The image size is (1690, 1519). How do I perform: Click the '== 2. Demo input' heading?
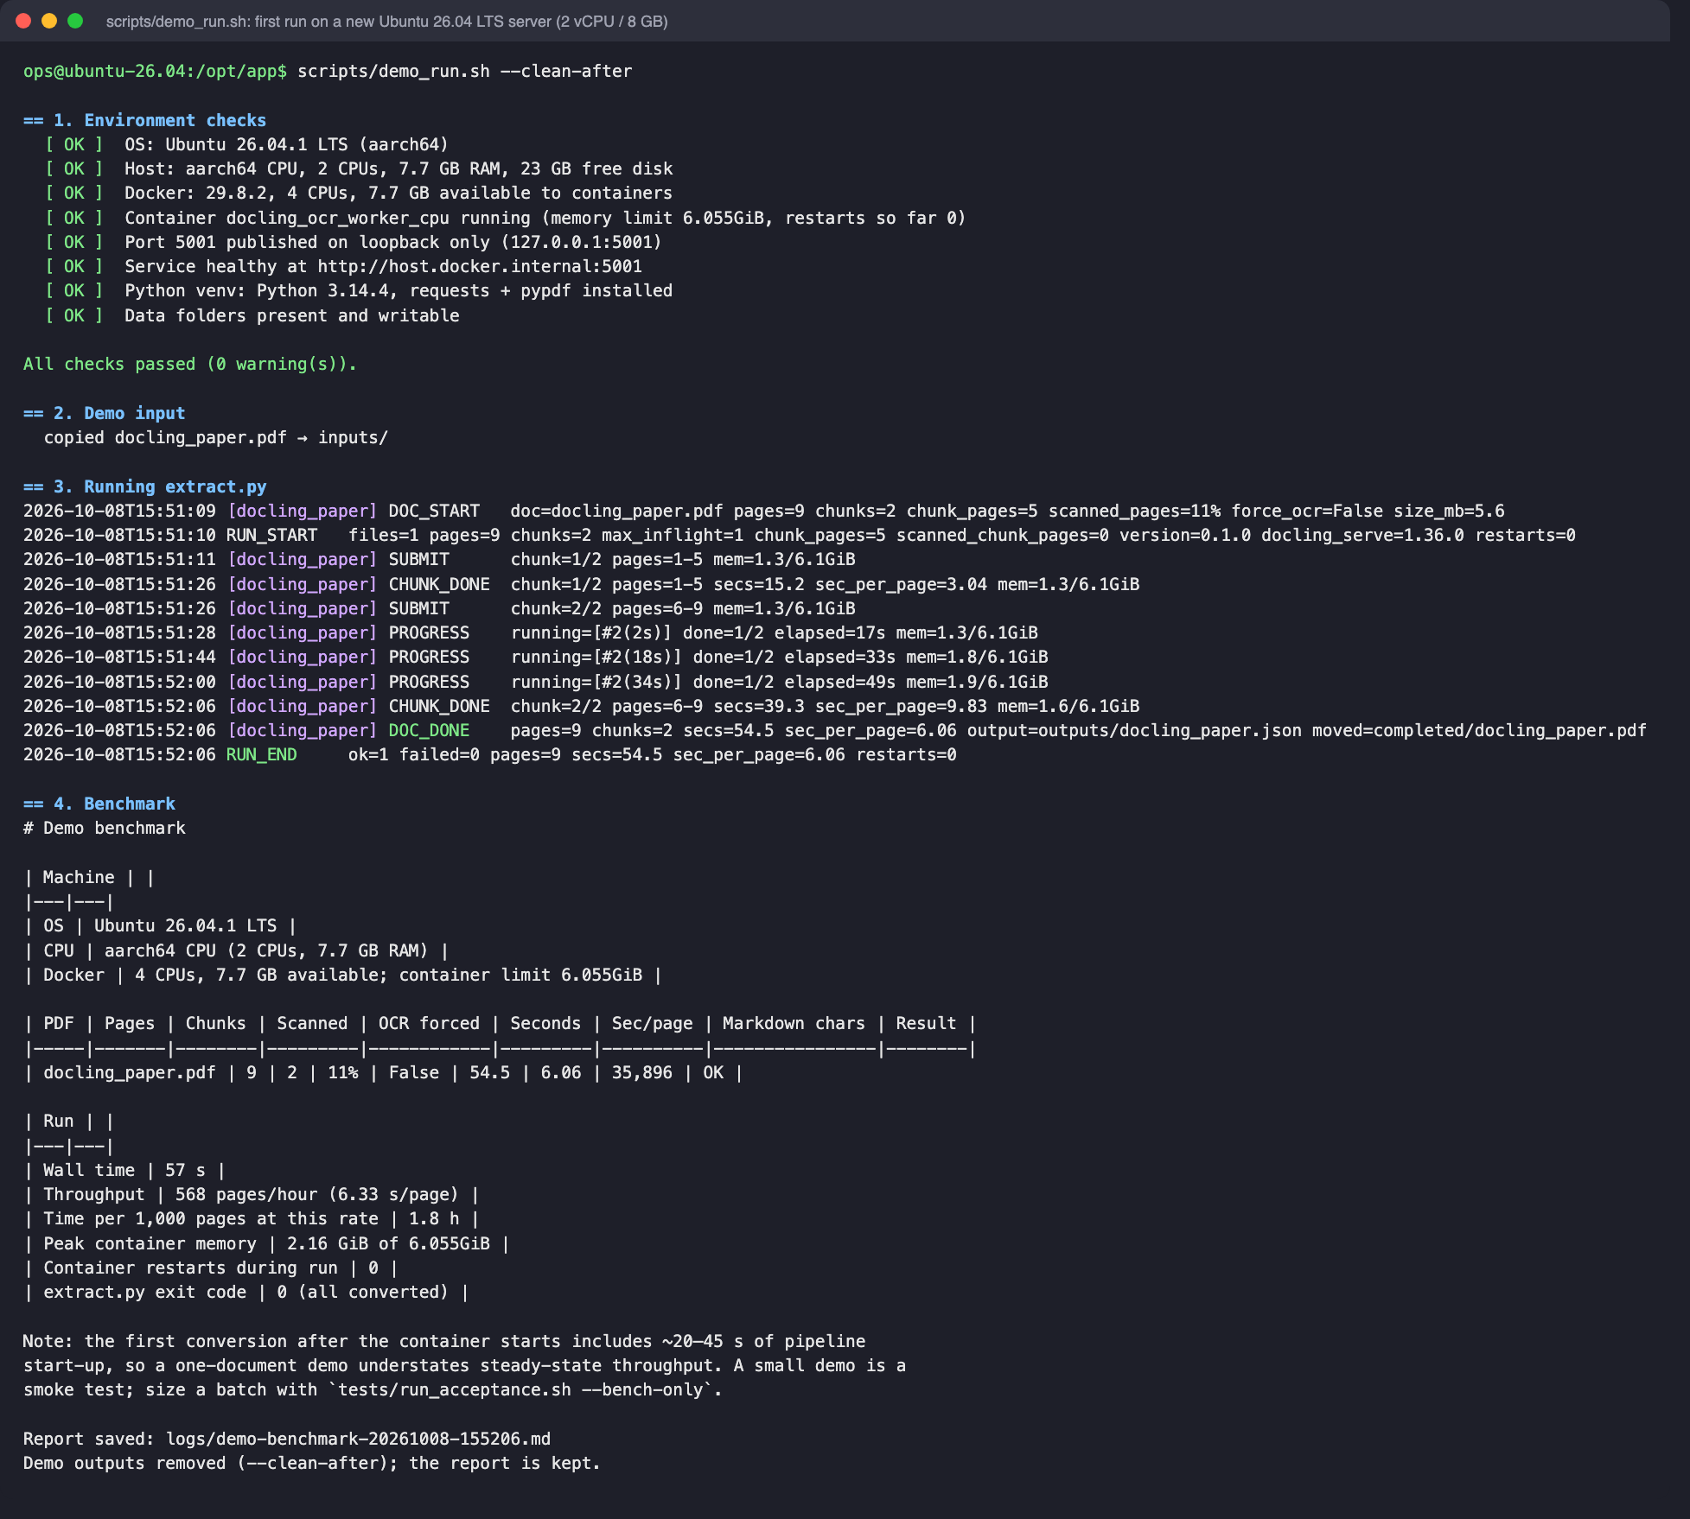(x=104, y=413)
